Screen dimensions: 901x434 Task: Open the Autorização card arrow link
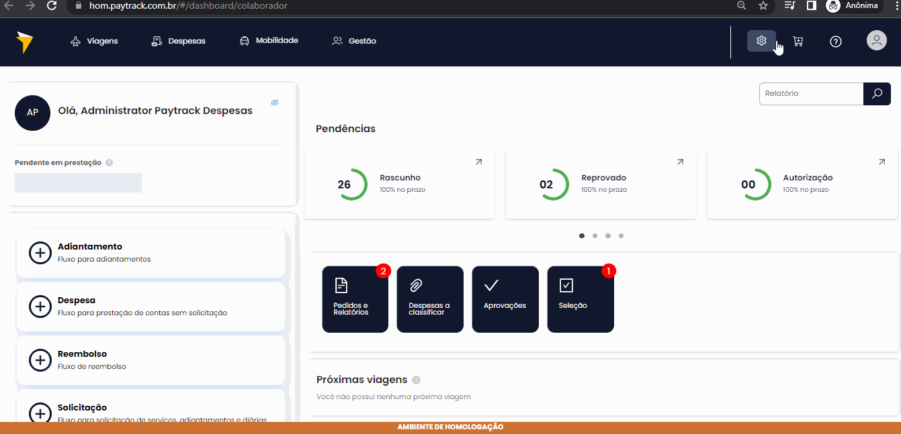882,162
